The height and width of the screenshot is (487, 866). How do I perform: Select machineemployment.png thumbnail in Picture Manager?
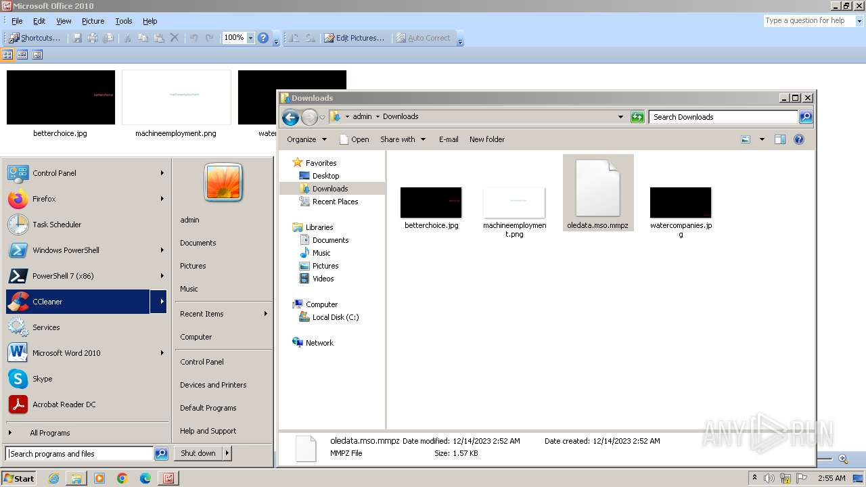tap(176, 97)
